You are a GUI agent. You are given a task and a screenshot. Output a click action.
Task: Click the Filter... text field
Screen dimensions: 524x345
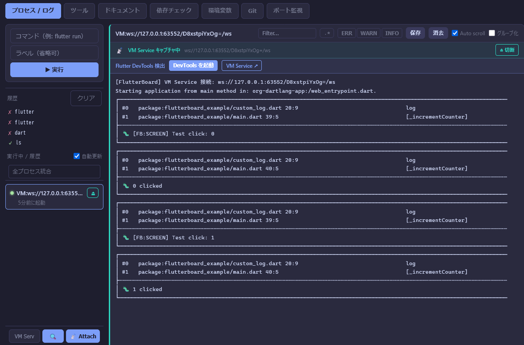(287, 33)
